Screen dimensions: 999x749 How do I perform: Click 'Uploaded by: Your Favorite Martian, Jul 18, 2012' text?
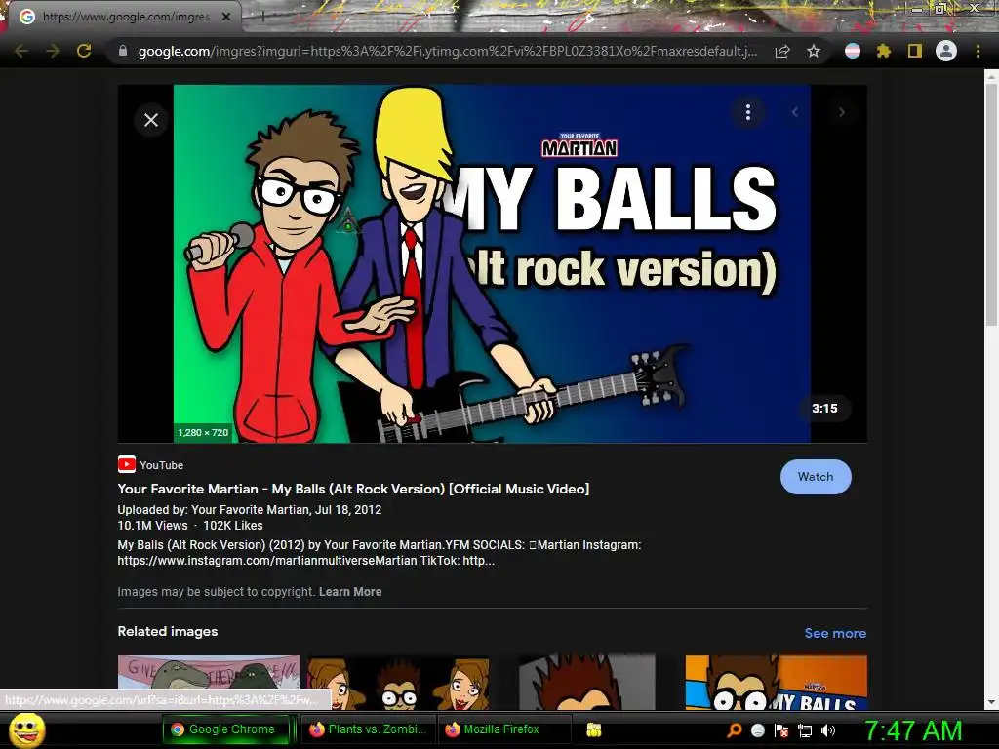click(x=249, y=509)
